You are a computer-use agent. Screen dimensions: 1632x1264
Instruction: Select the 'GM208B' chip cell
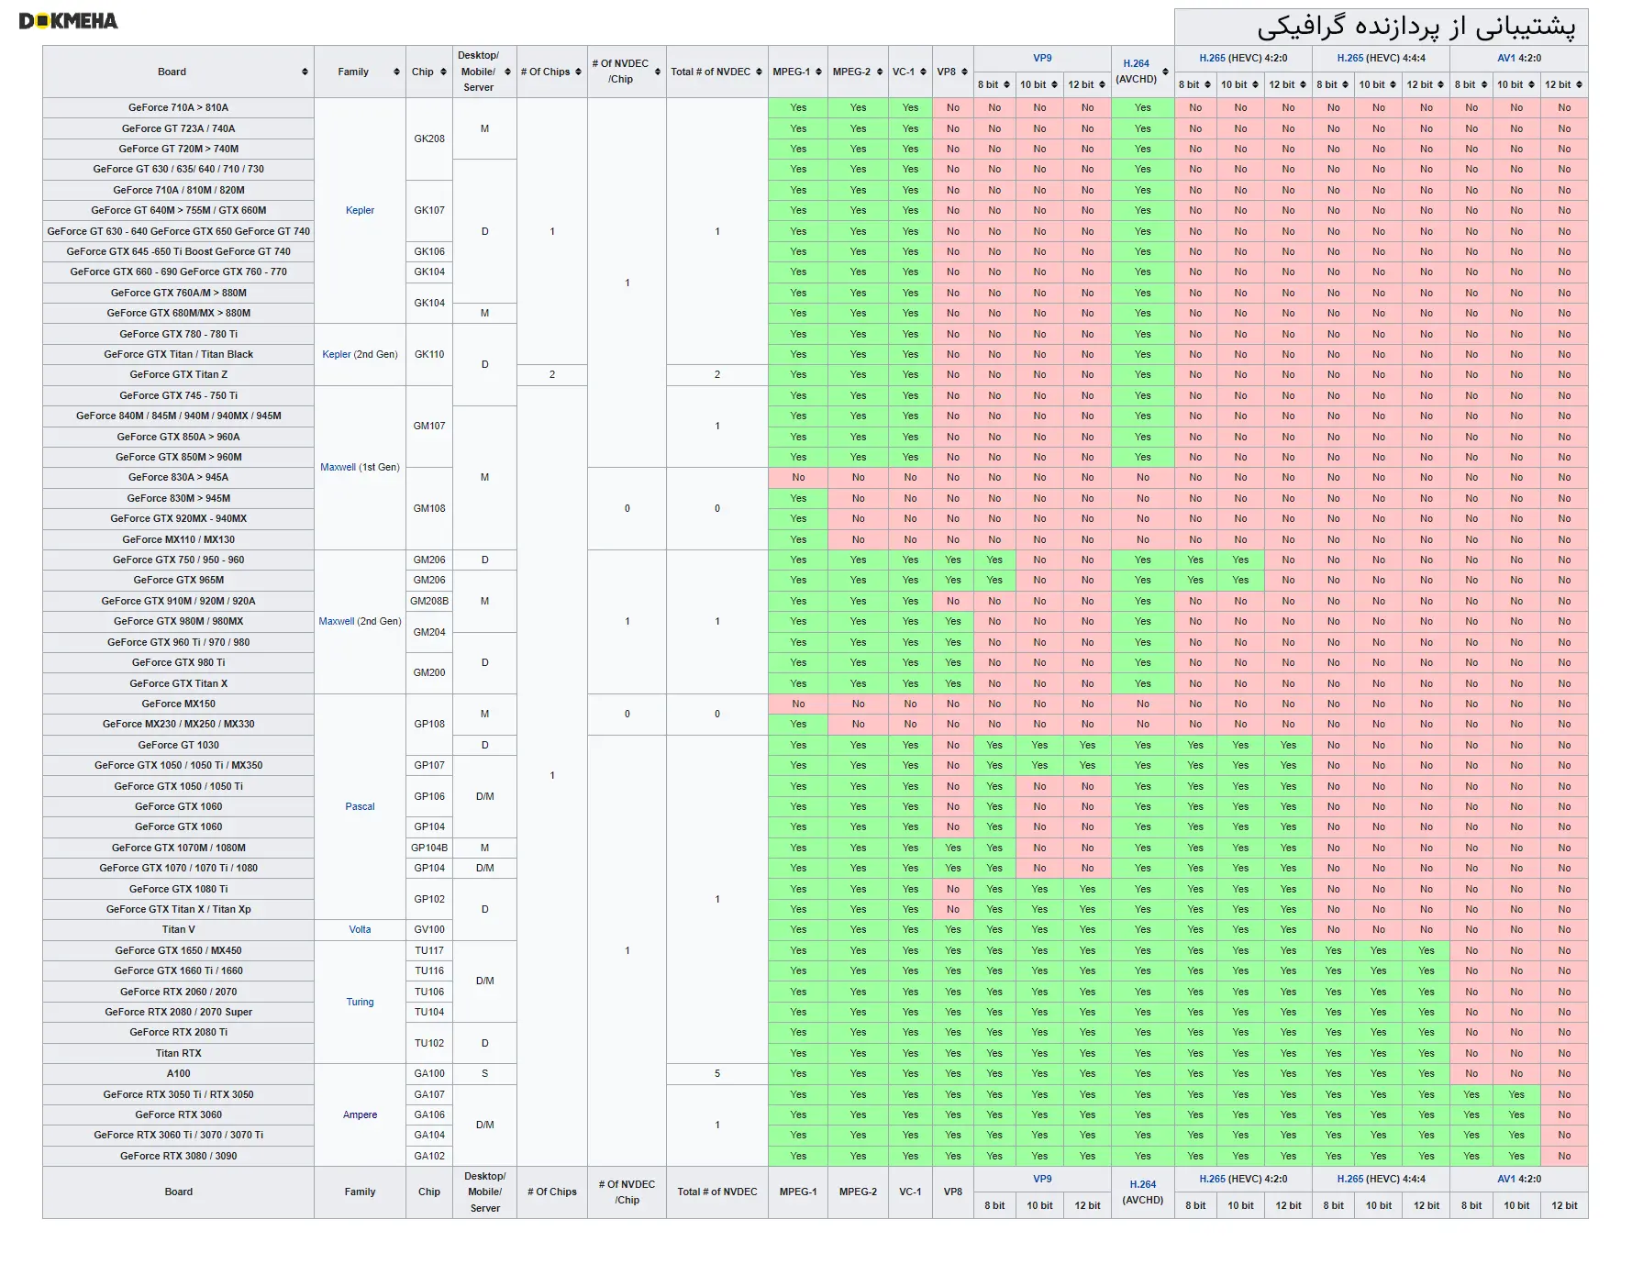tap(429, 601)
